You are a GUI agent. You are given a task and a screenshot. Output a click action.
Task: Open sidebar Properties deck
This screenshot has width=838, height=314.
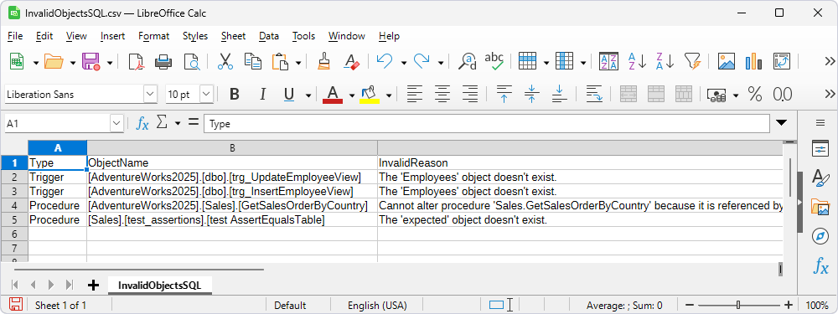[x=820, y=149]
